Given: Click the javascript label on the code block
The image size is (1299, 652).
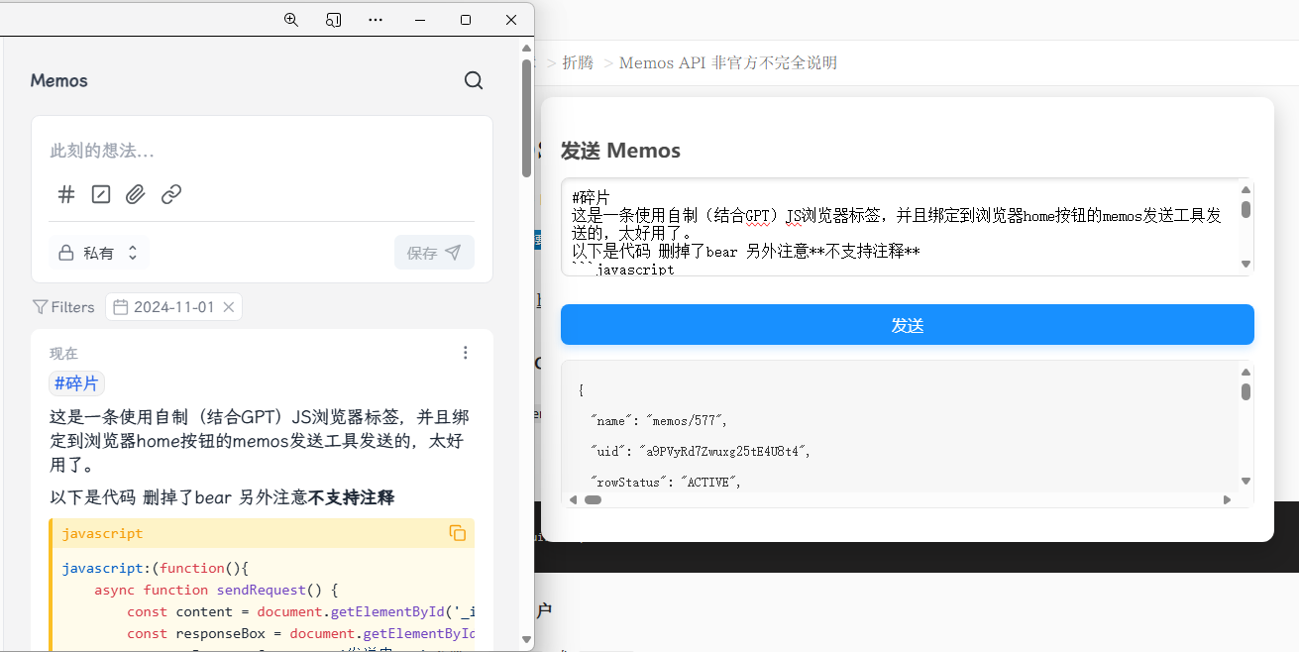Looking at the screenshot, I should pos(102,533).
